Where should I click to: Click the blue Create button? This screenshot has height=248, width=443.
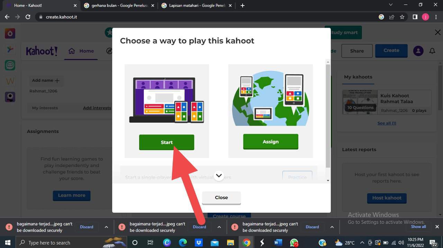391,51
